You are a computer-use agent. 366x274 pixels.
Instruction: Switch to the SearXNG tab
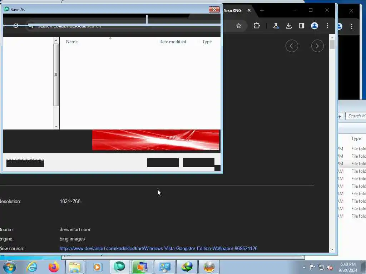coord(232,10)
